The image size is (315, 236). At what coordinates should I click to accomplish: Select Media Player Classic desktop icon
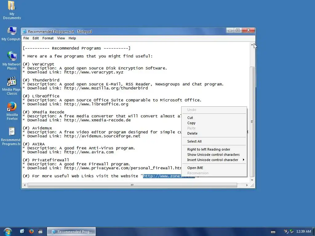[12, 86]
